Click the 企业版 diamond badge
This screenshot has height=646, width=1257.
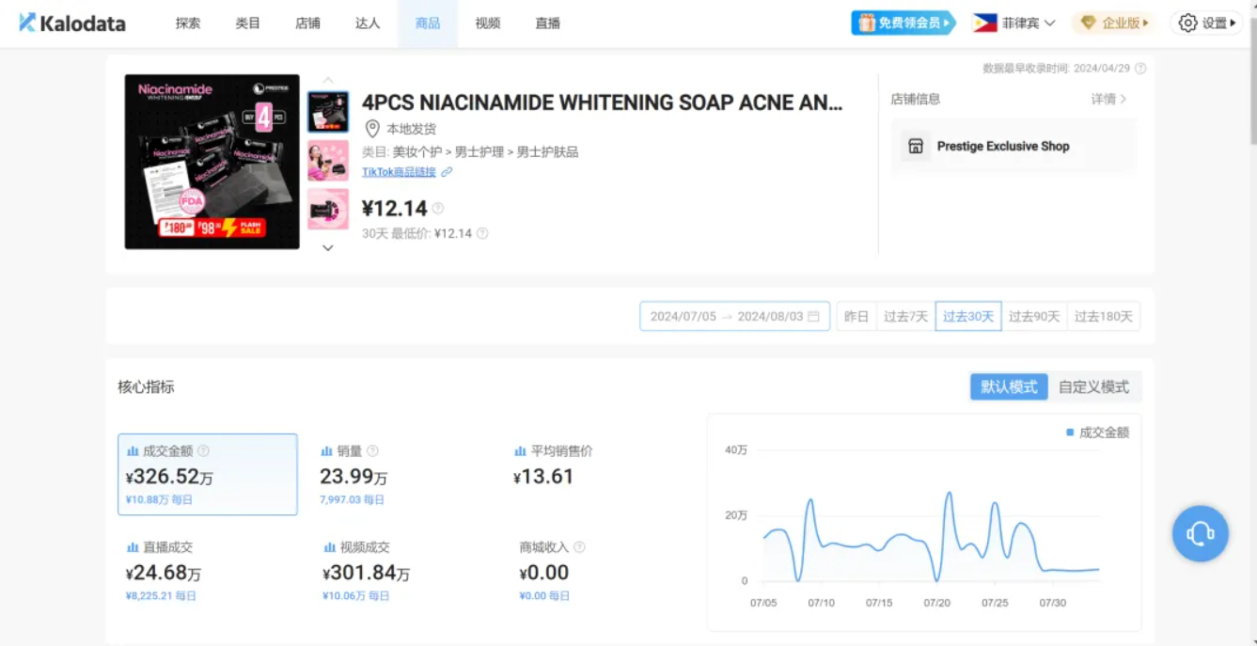click(x=1114, y=23)
